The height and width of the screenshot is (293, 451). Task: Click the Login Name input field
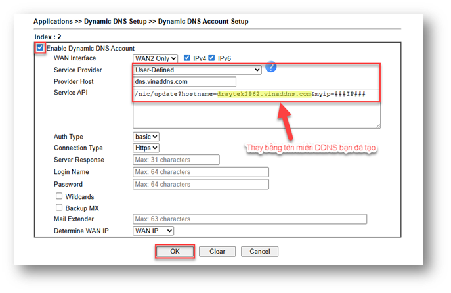point(200,171)
